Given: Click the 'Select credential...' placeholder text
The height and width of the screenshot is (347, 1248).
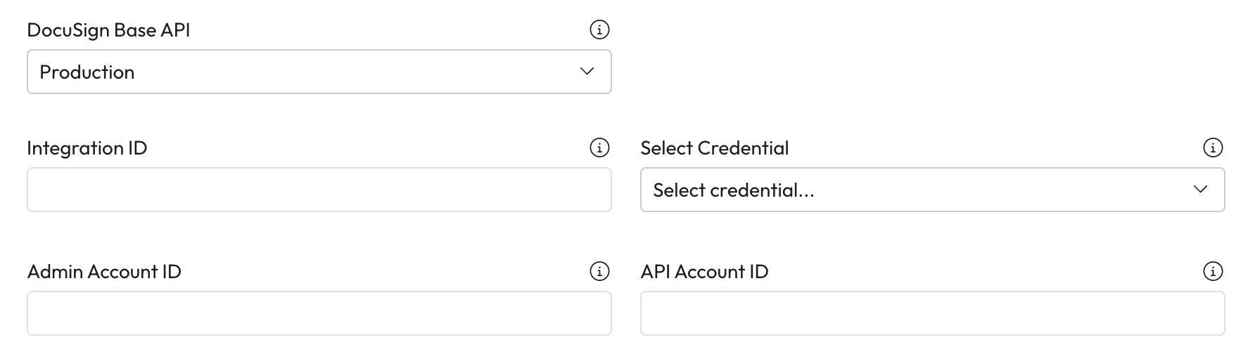Looking at the screenshot, I should click(x=734, y=190).
